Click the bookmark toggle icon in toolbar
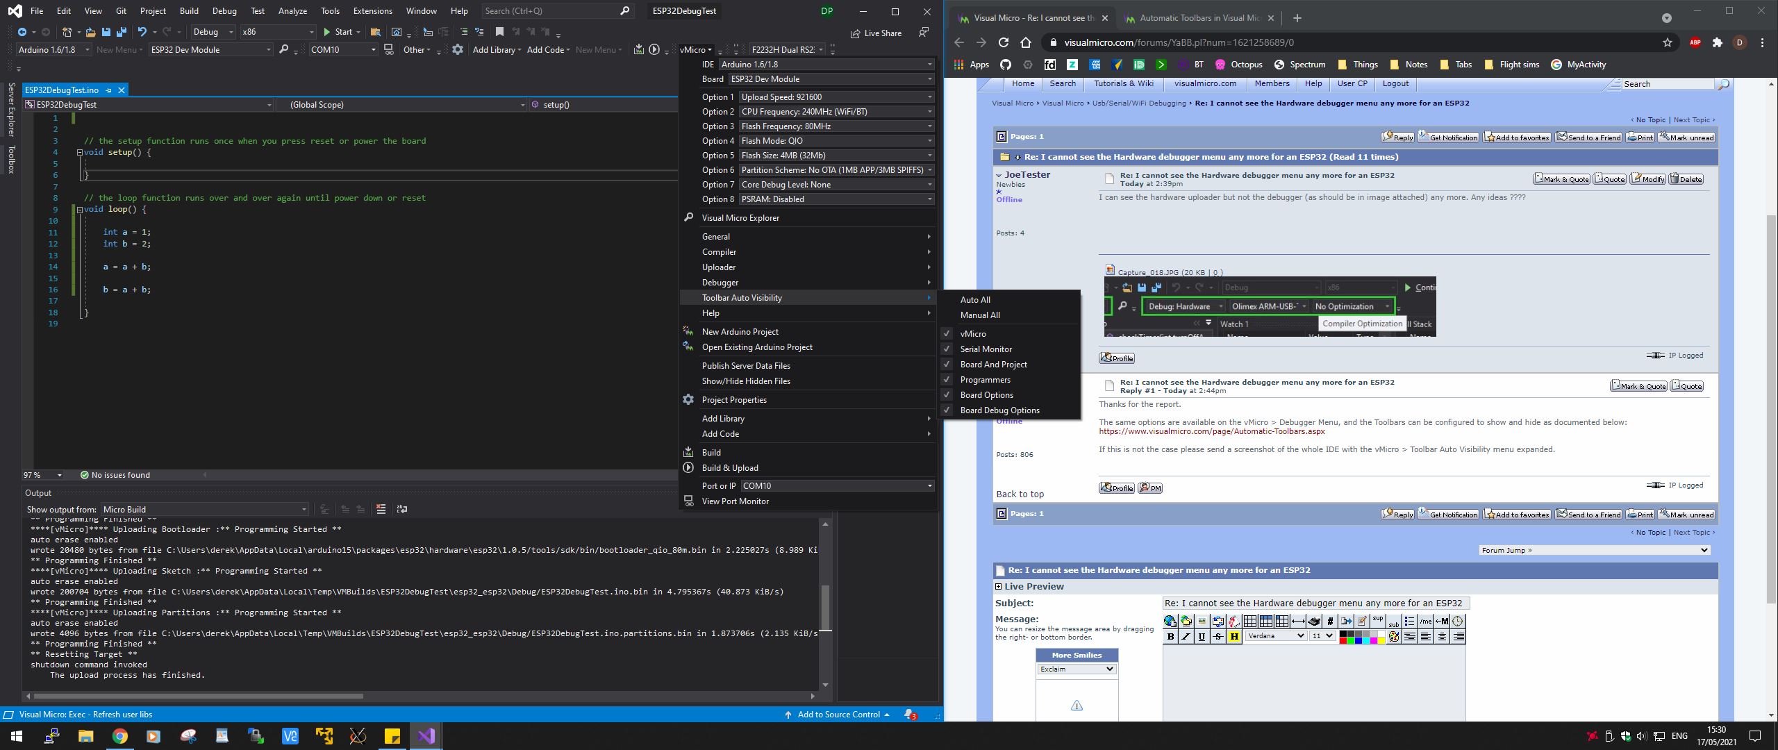This screenshot has width=1778, height=750. click(x=499, y=32)
